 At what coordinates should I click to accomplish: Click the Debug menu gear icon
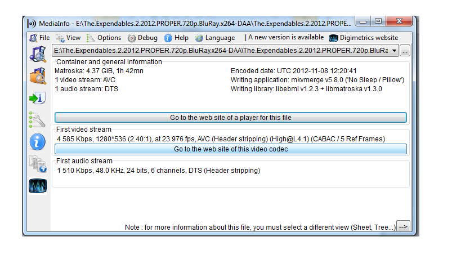[x=131, y=38]
